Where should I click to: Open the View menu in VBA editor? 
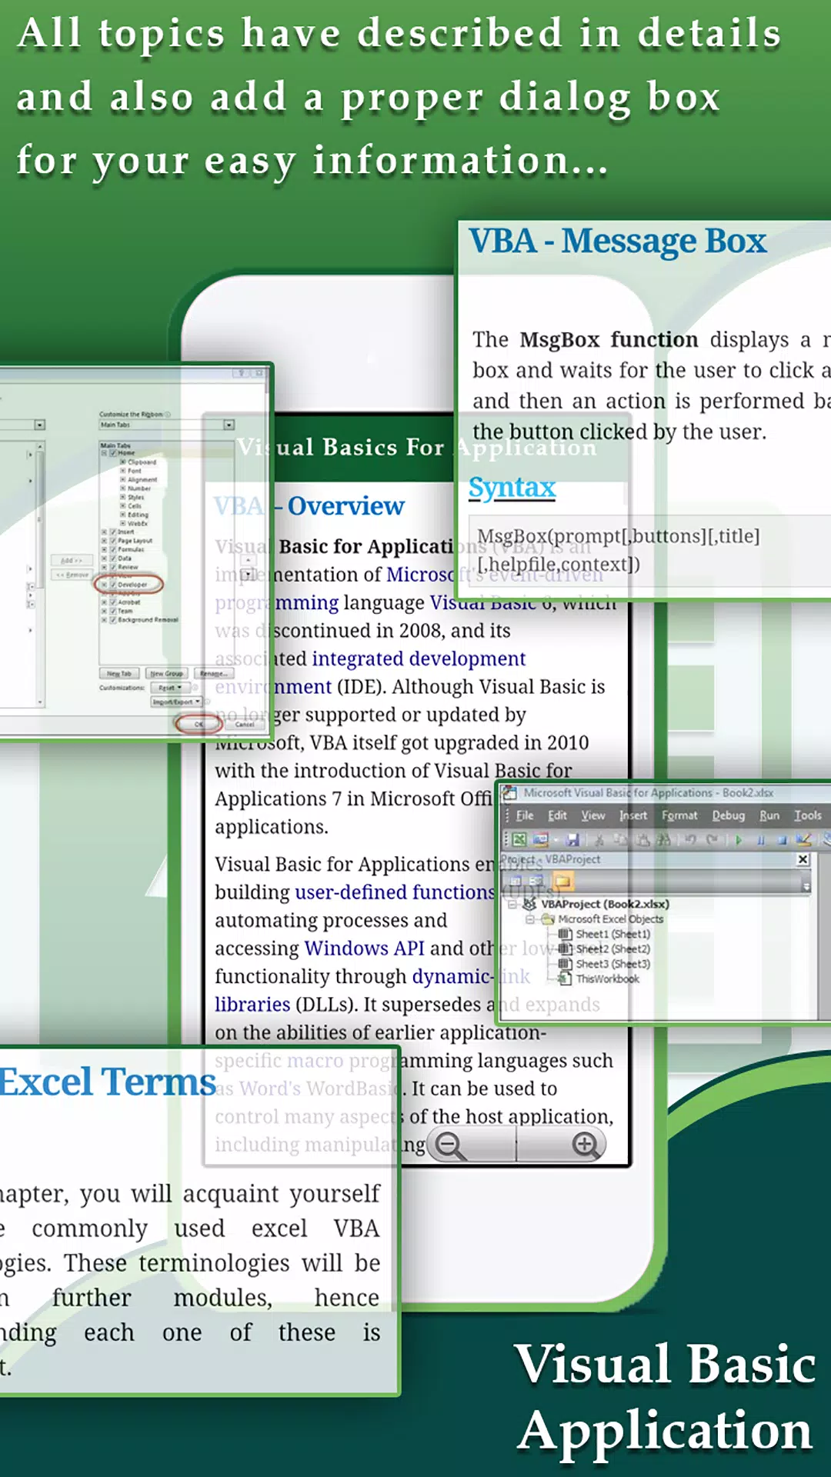pyautogui.click(x=593, y=815)
